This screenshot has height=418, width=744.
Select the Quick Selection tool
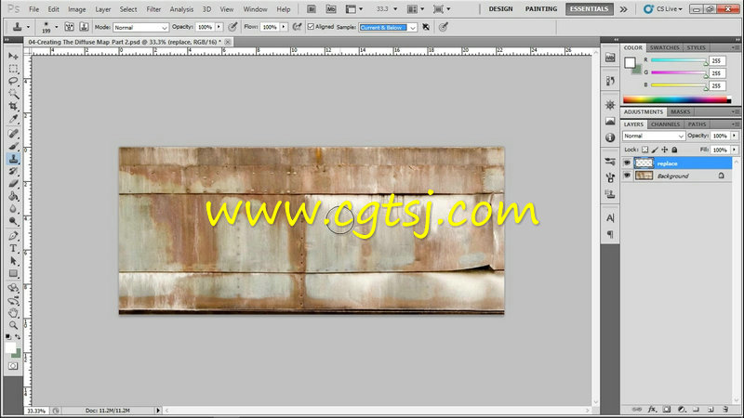tap(13, 94)
